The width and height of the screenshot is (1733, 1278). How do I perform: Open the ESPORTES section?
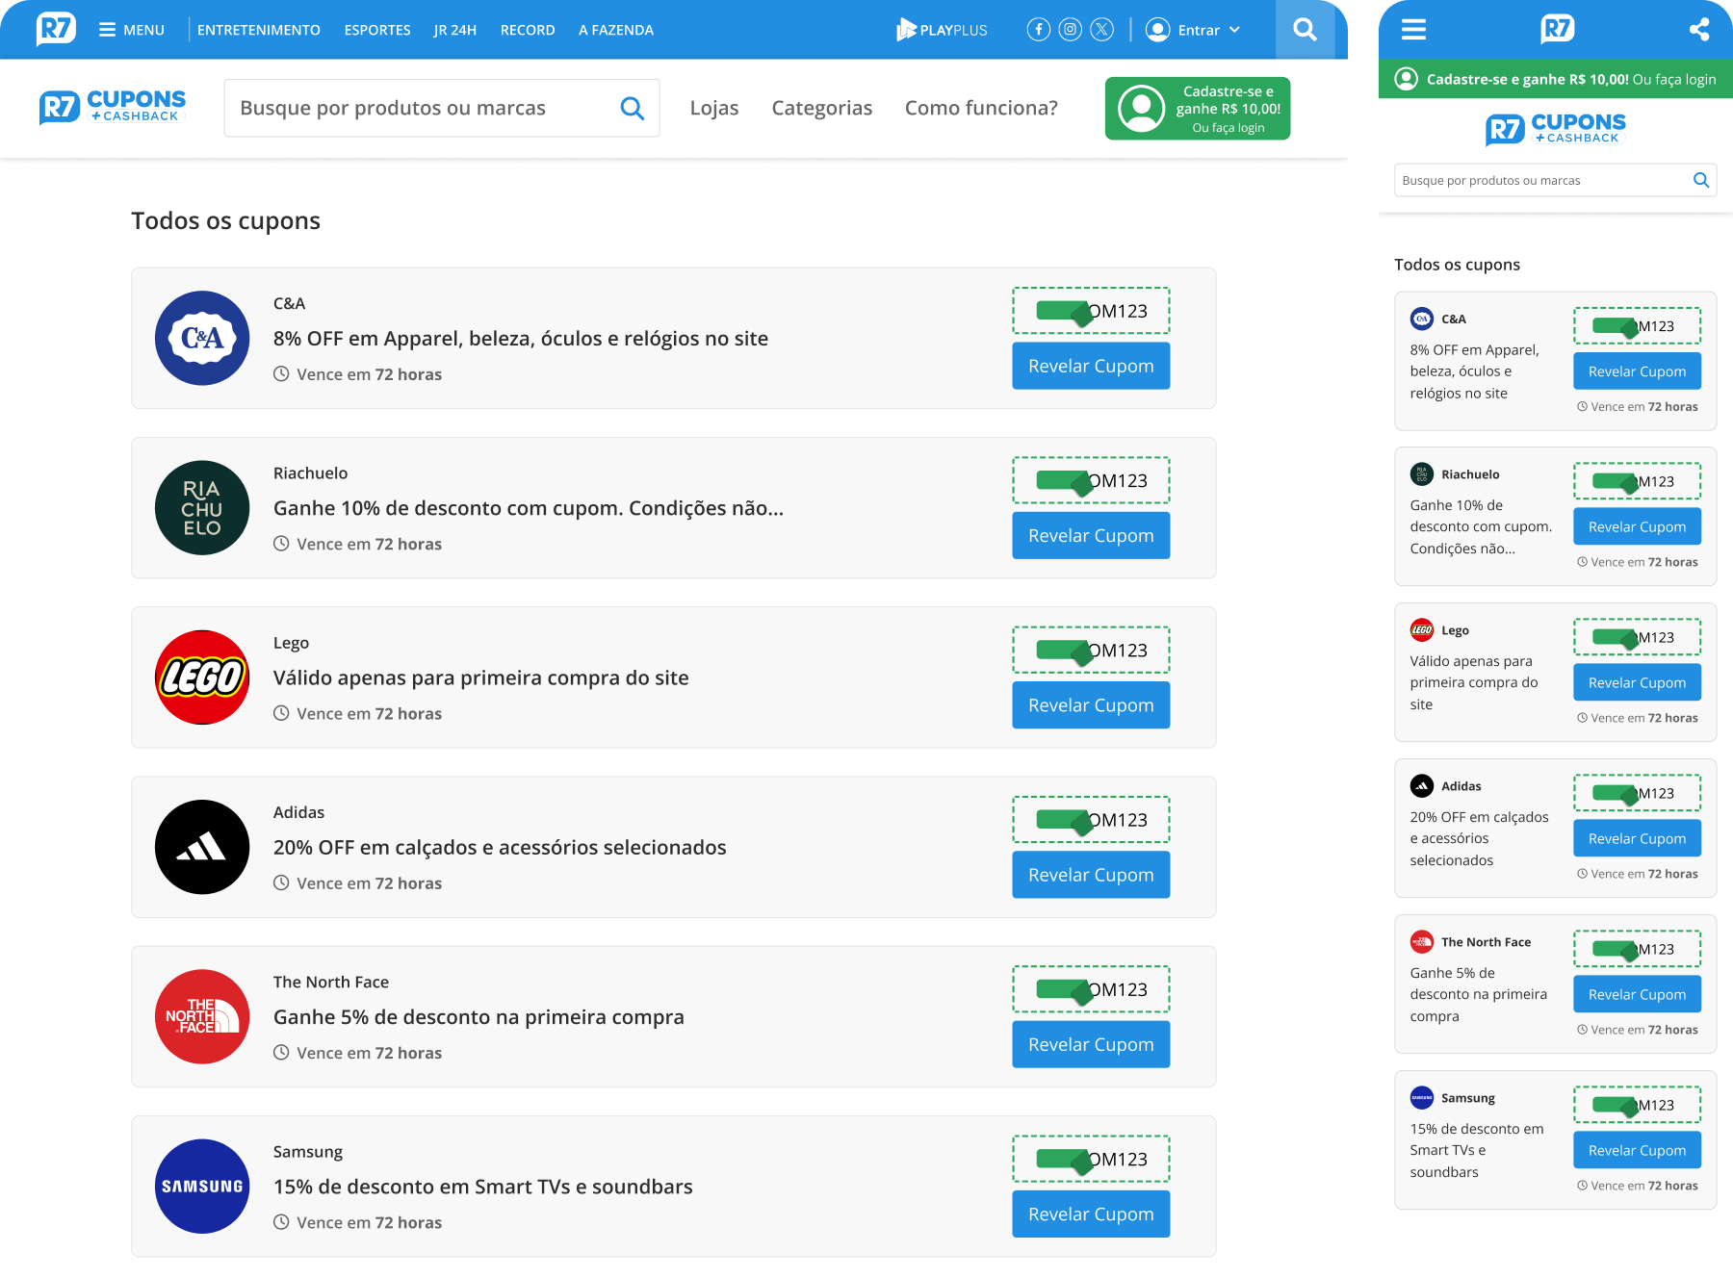point(377,30)
